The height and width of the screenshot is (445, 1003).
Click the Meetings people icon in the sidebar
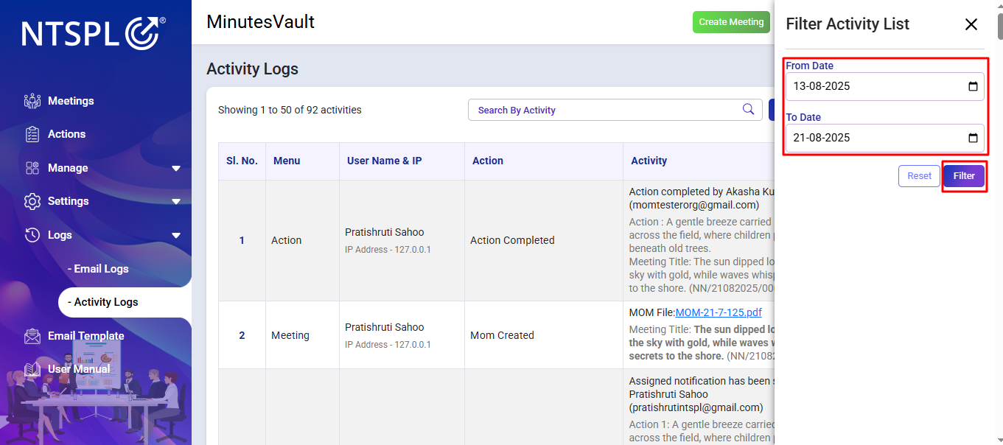[32, 101]
